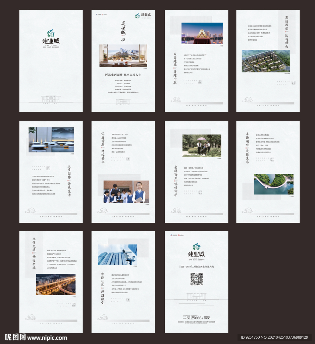The image size is (315, 344).
Task: Open the balcony living room photo
Action: tap(123, 55)
